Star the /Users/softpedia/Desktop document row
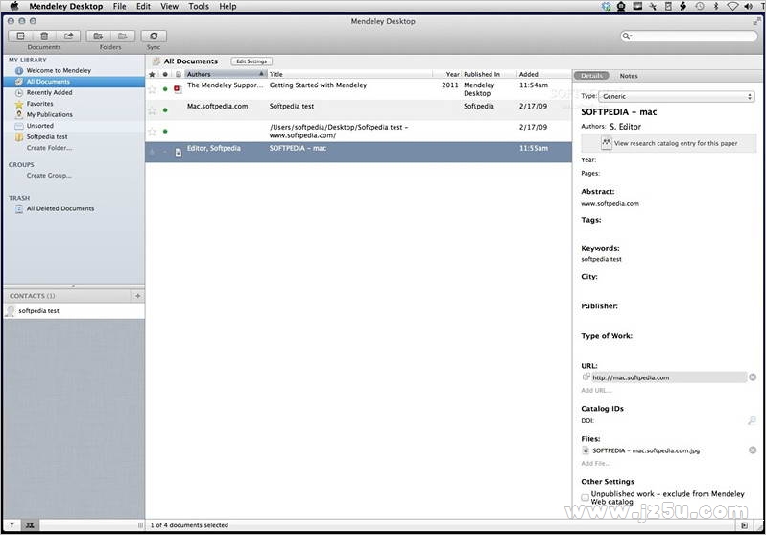Screen dimensions: 766x535 (152, 132)
